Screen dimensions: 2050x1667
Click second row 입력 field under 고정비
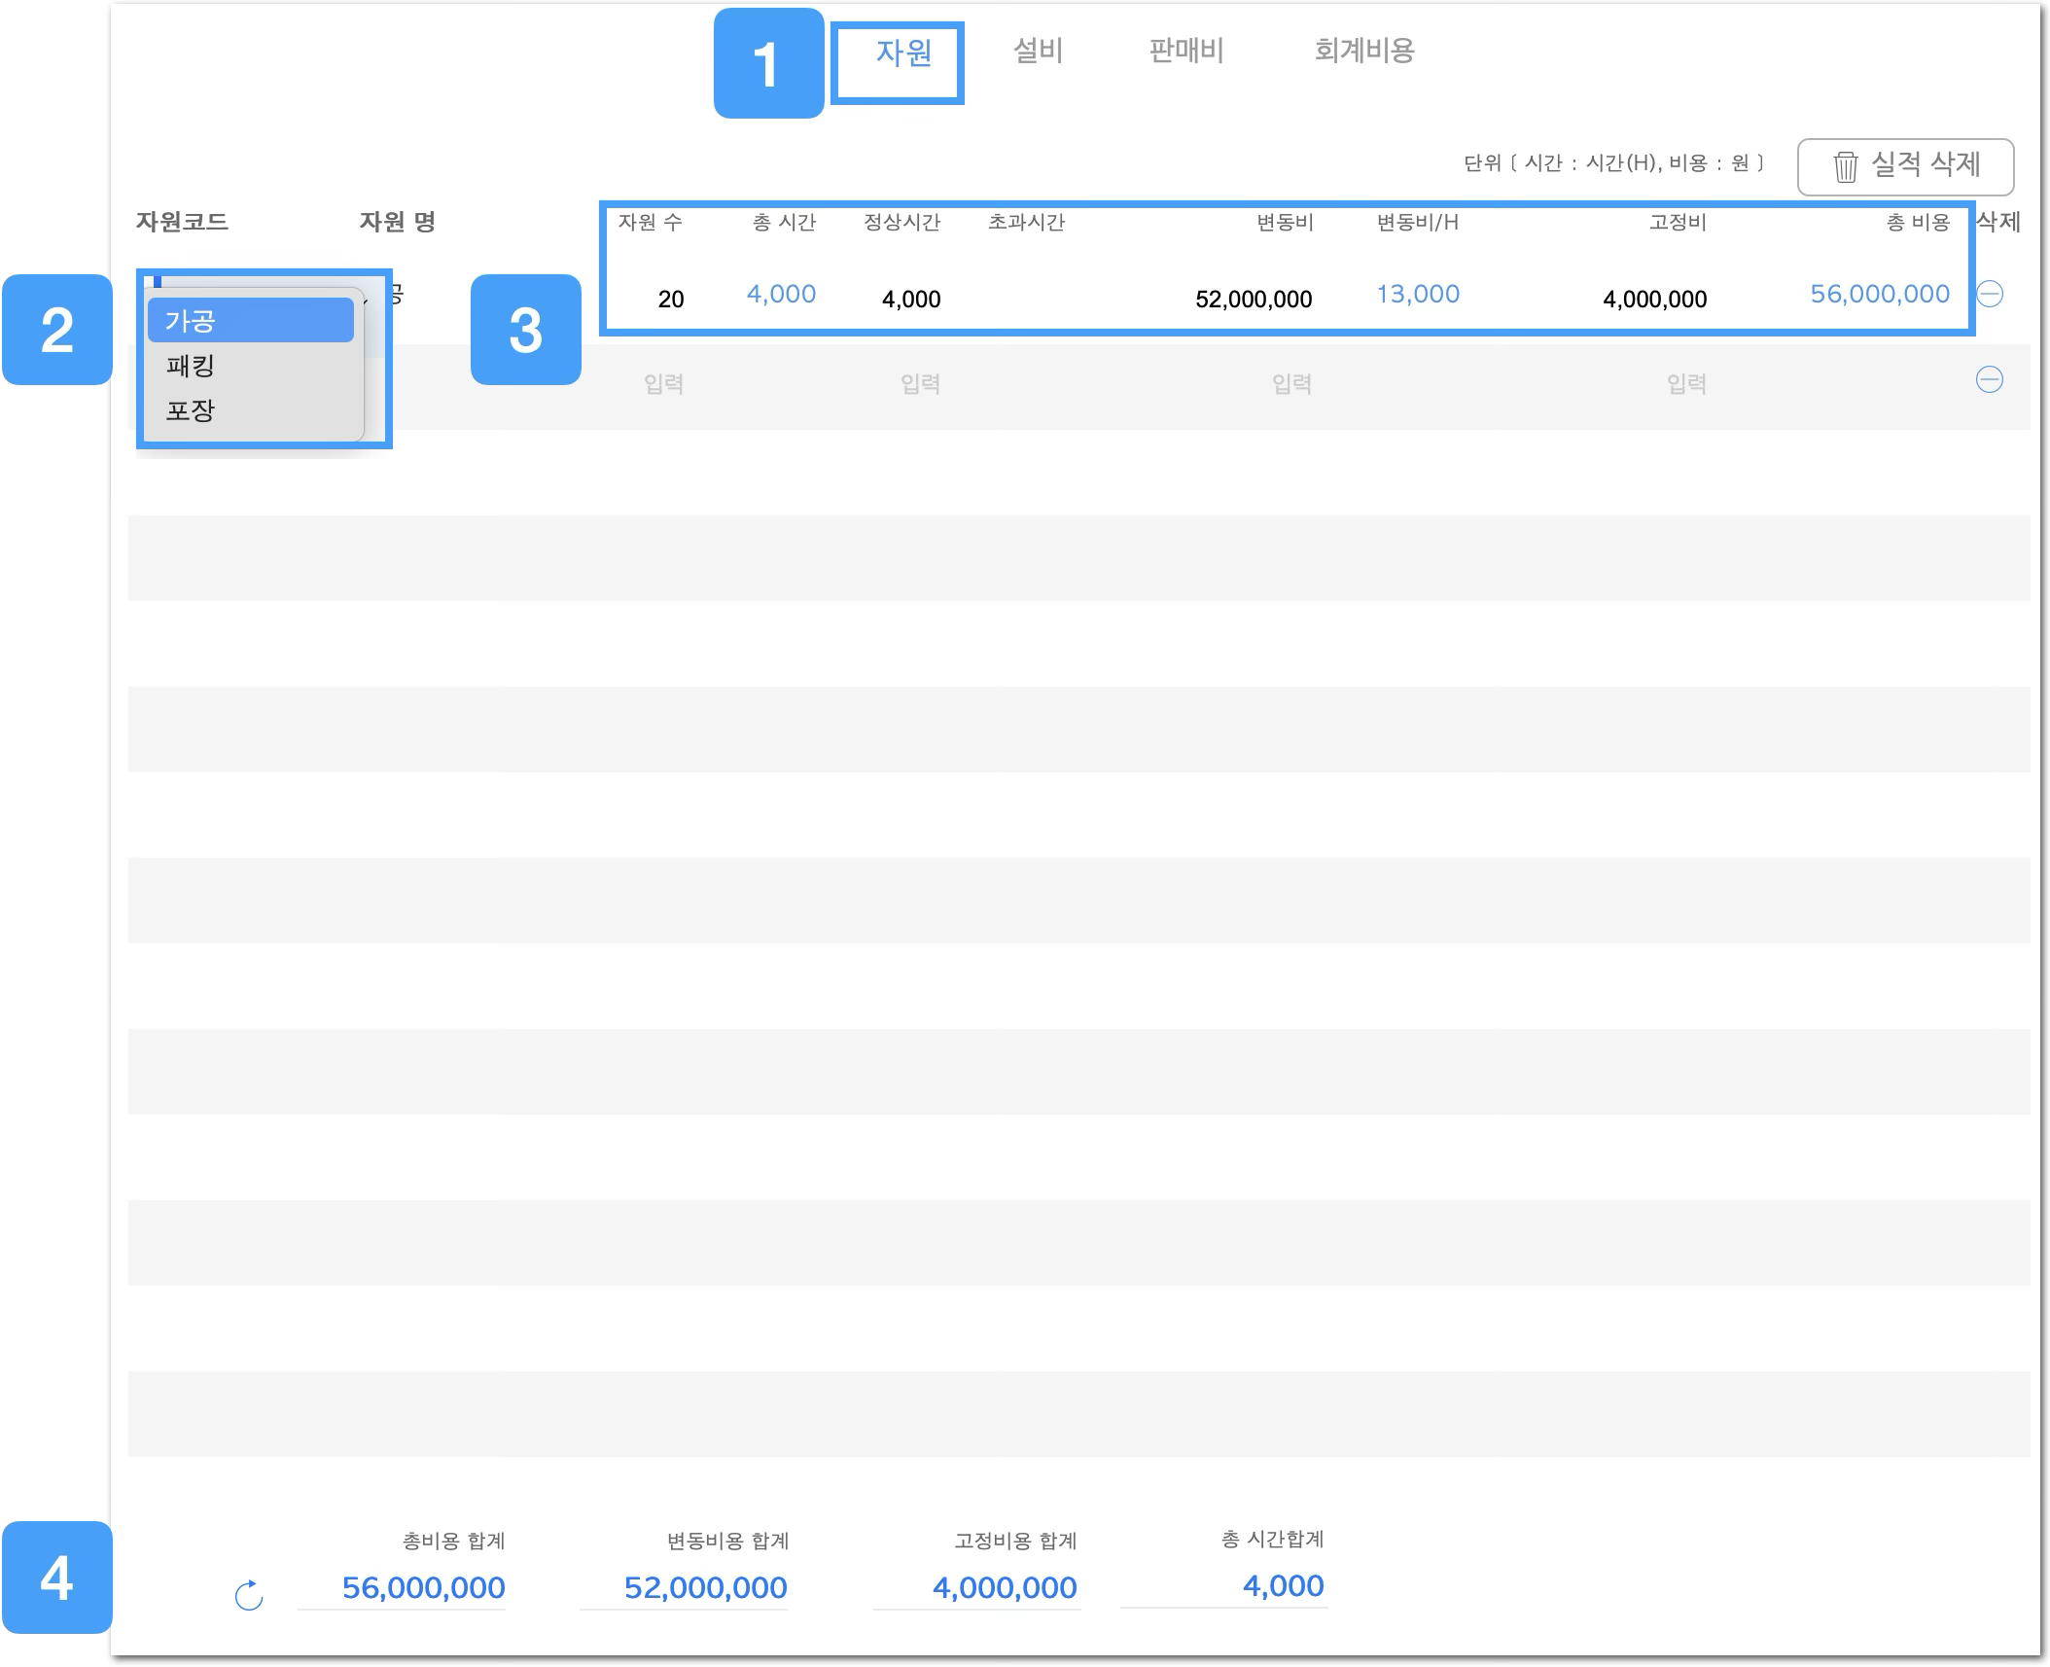[1686, 384]
